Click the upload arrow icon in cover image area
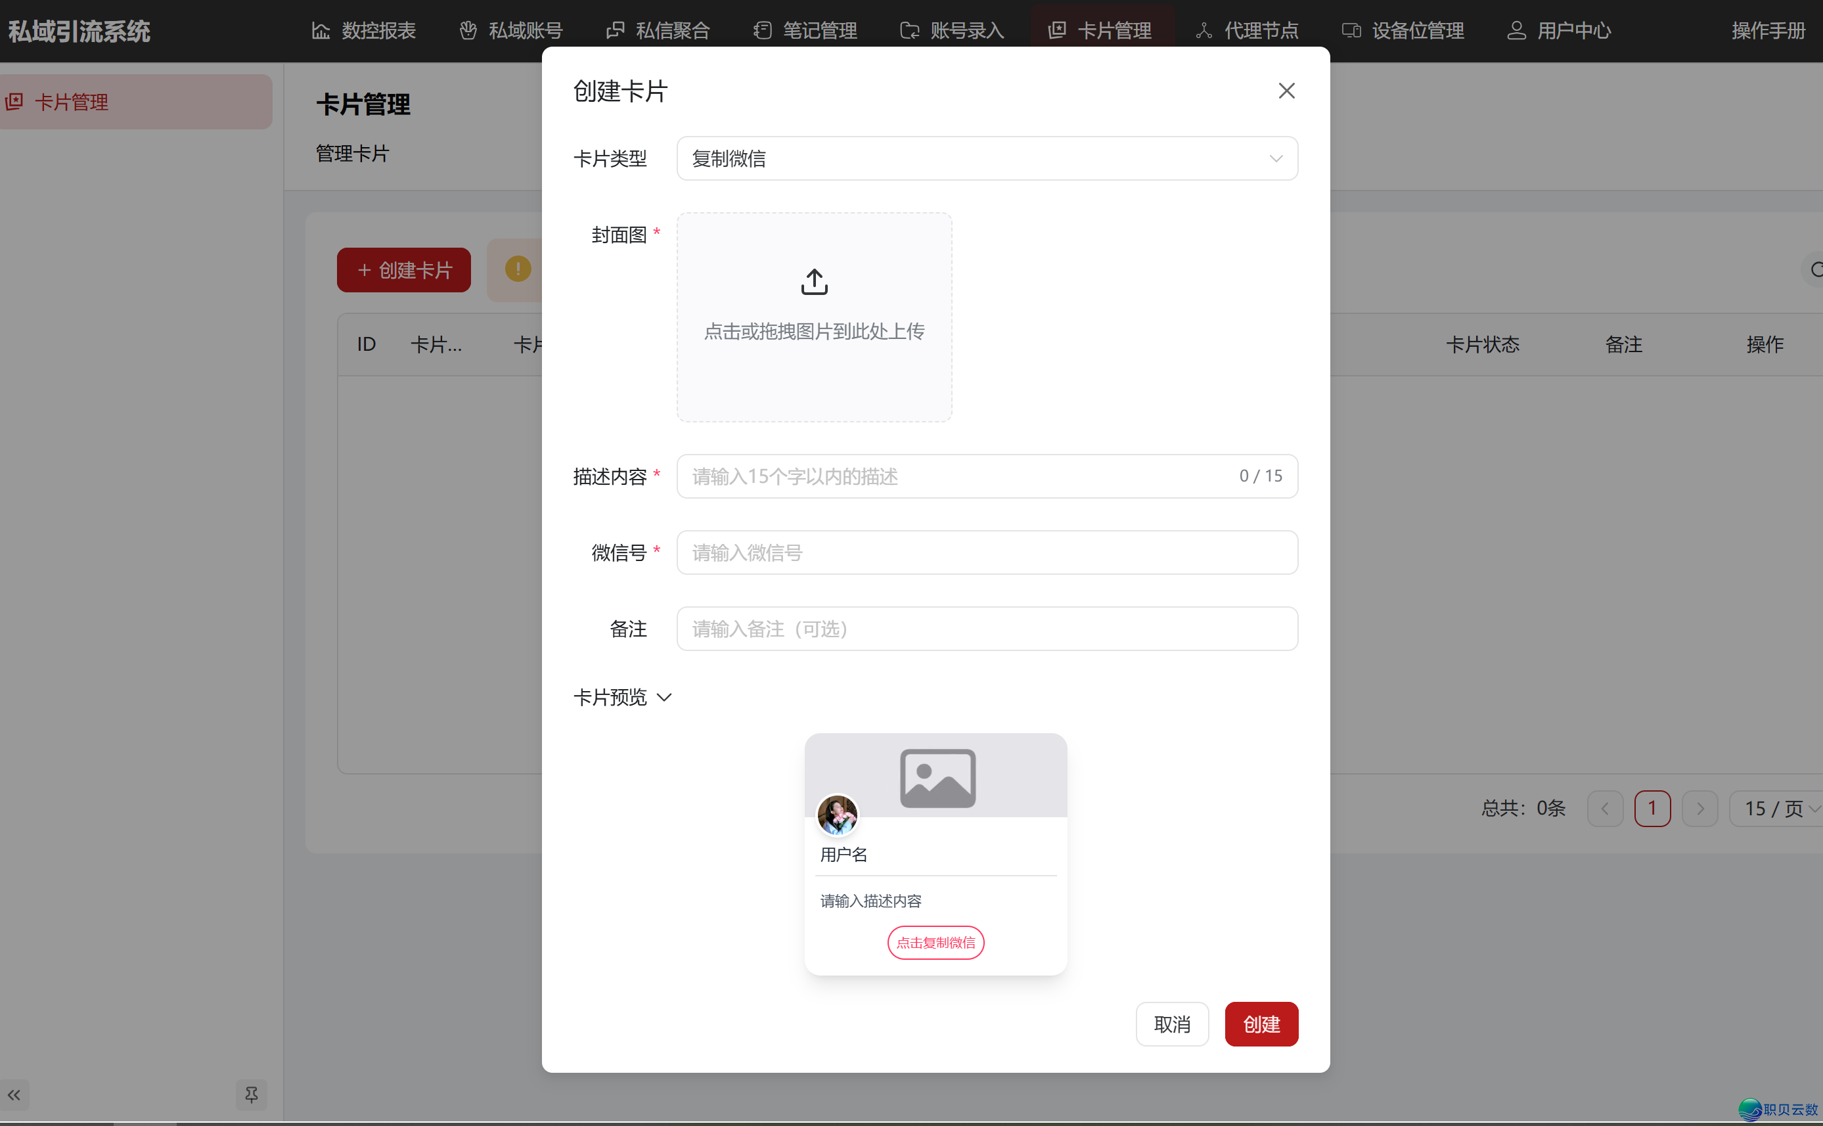1823x1126 pixels. tap(814, 282)
